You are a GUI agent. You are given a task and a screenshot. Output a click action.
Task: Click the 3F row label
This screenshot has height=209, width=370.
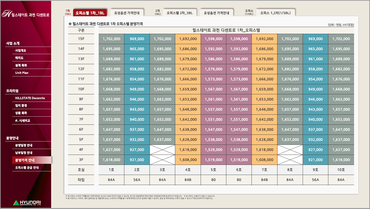81,160
